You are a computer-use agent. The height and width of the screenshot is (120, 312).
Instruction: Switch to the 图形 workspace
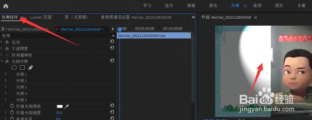tap(279, 5)
